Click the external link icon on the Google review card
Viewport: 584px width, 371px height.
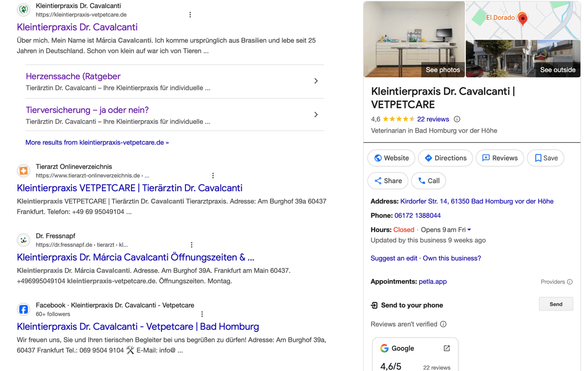pyautogui.click(x=446, y=348)
